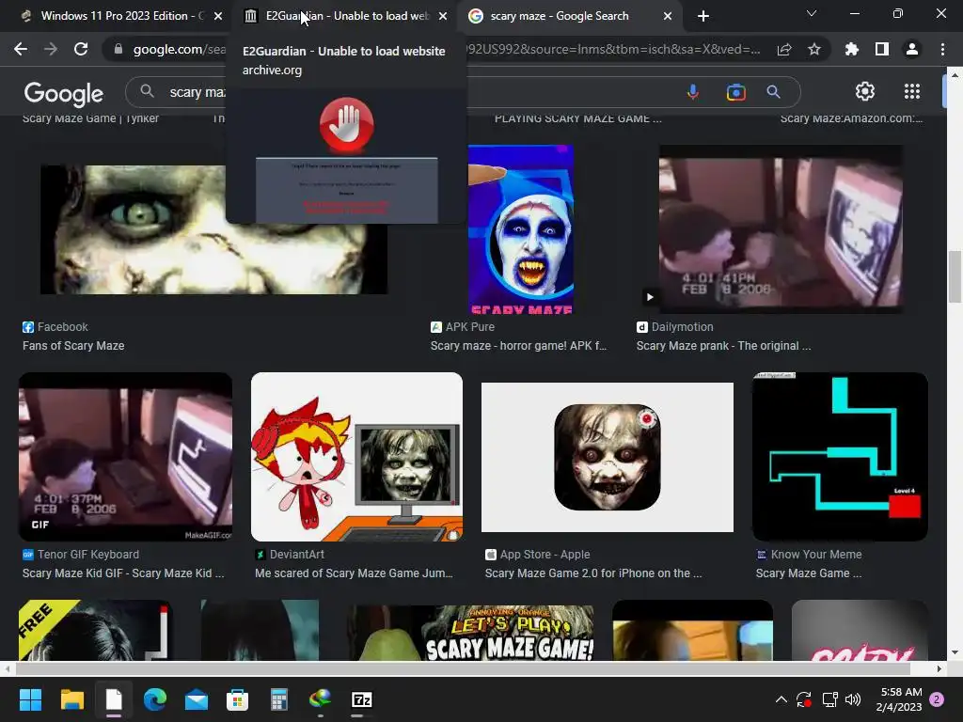The image size is (963, 722).
Task: Click the Scary Maze Game Know Your Meme caption
Action: tap(809, 573)
